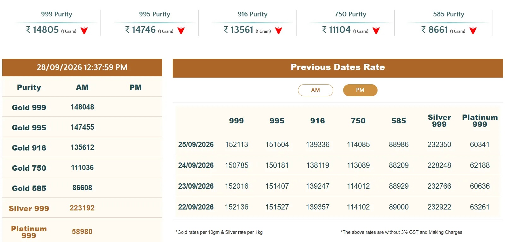506x242 pixels.
Task: Click the red down arrow beside 999 Purity rate
Action: click(84, 30)
